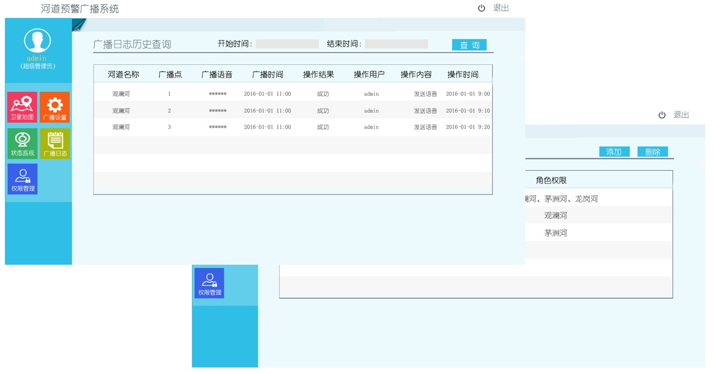Click broadcast point number 2 cell
This screenshot has width=714, height=374.
tap(169, 111)
